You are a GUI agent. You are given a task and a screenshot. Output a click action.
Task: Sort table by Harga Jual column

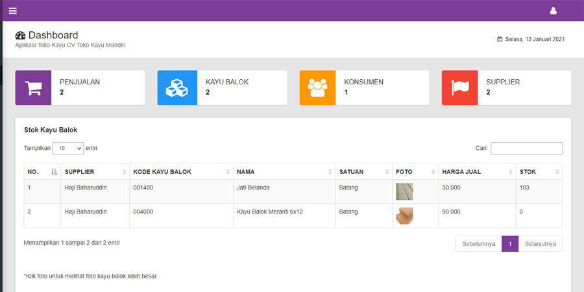pos(476,172)
